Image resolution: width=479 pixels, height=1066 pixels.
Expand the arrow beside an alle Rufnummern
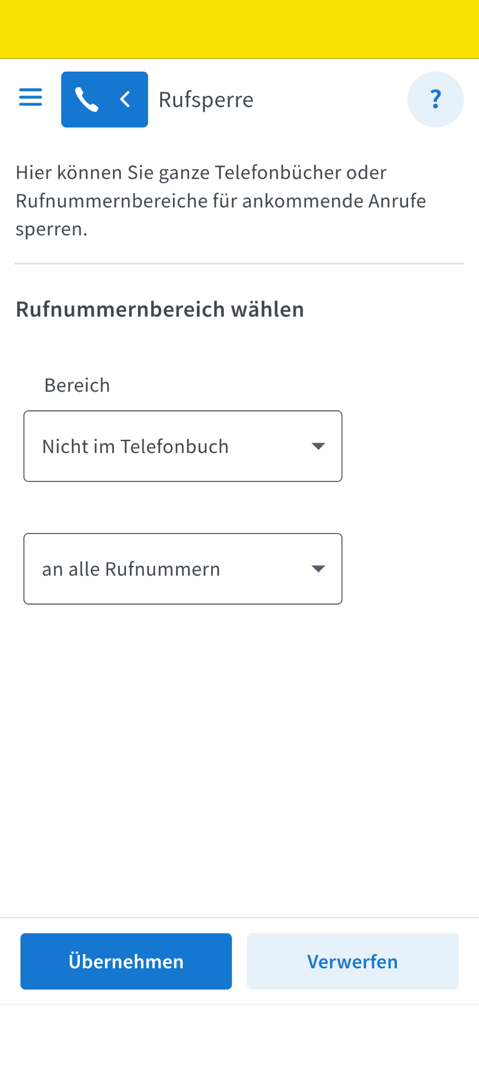318,569
